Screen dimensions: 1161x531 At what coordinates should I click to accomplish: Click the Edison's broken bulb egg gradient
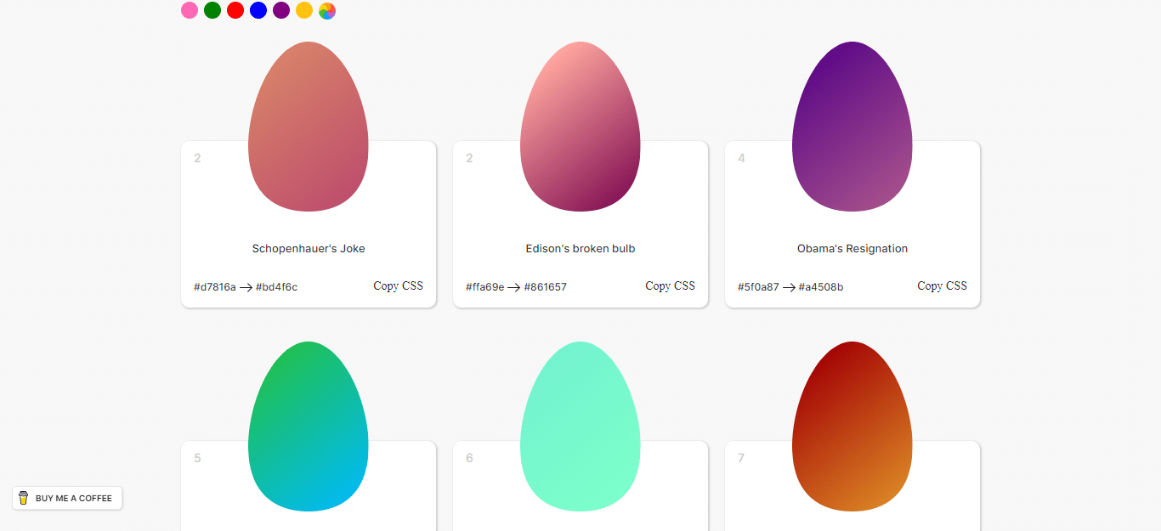click(x=580, y=127)
